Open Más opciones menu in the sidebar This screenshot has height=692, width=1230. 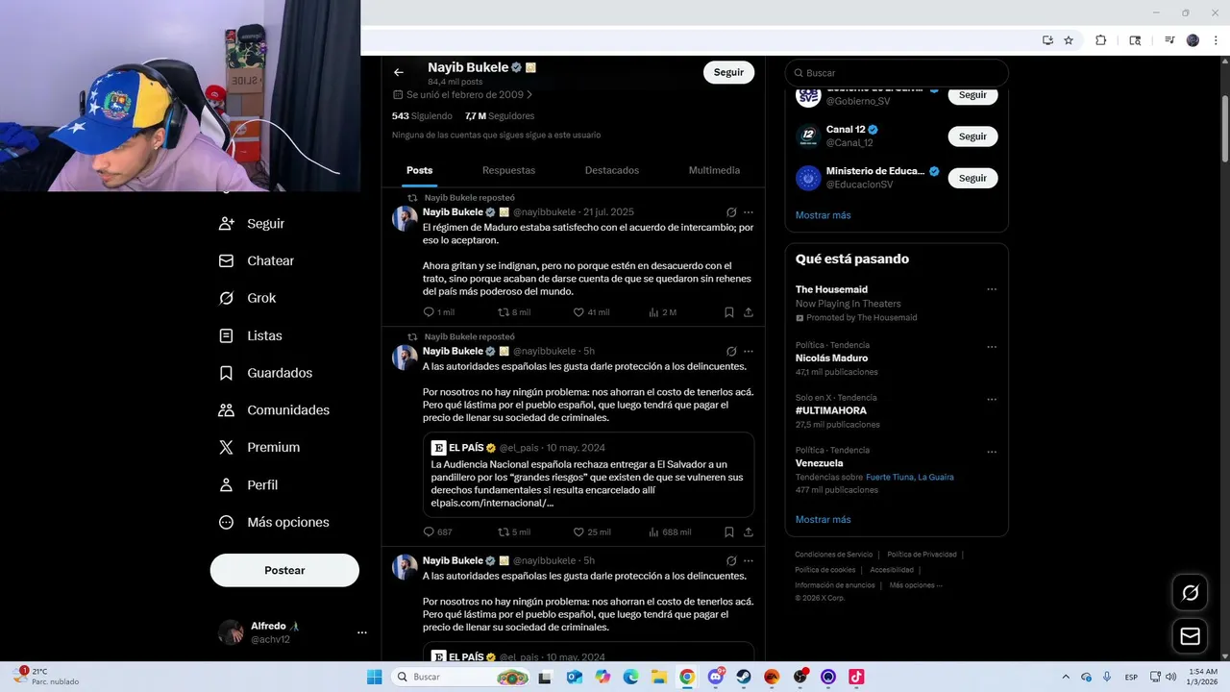click(x=274, y=522)
